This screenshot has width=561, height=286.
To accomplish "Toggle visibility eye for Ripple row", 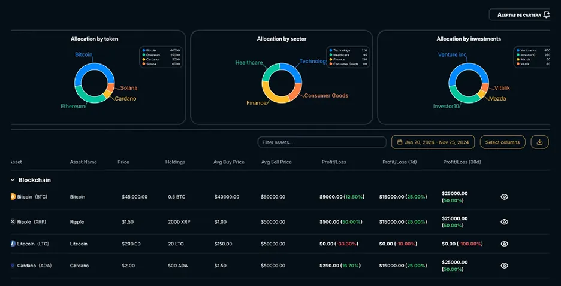I will coord(504,222).
